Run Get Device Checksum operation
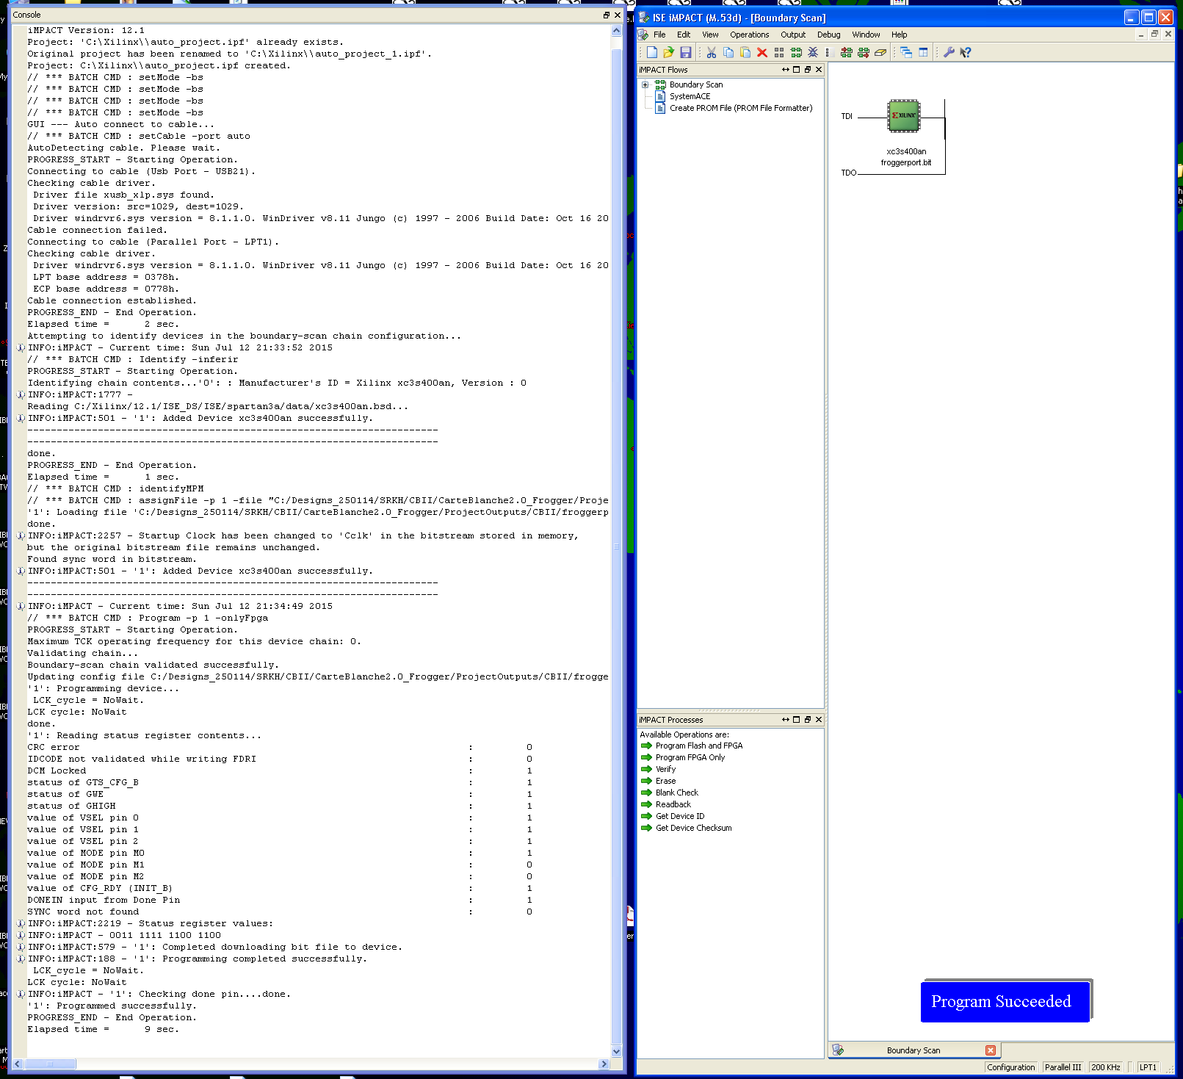This screenshot has height=1079, width=1183. (693, 828)
